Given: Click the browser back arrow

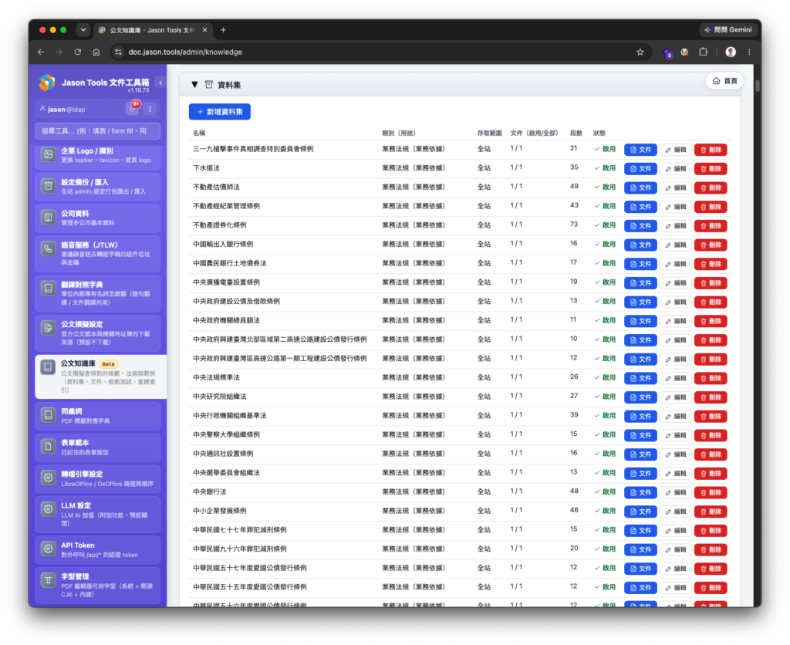Looking at the screenshot, I should (x=41, y=52).
